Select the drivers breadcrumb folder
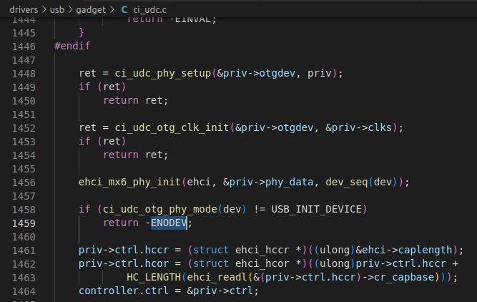 (x=24, y=10)
